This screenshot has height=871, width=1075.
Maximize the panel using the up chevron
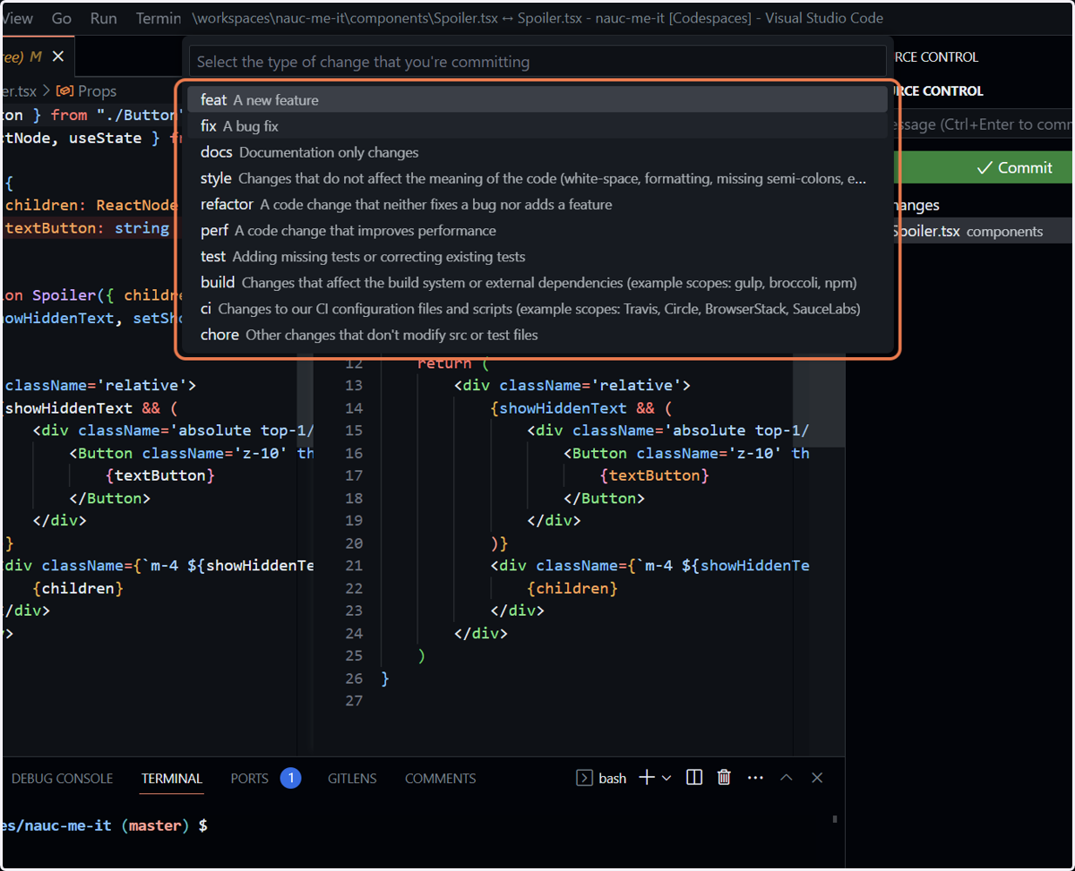787,778
